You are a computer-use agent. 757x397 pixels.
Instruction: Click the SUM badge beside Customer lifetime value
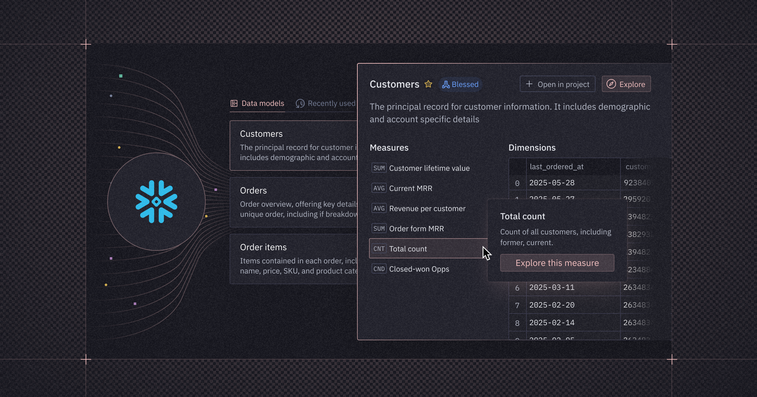(x=379, y=168)
